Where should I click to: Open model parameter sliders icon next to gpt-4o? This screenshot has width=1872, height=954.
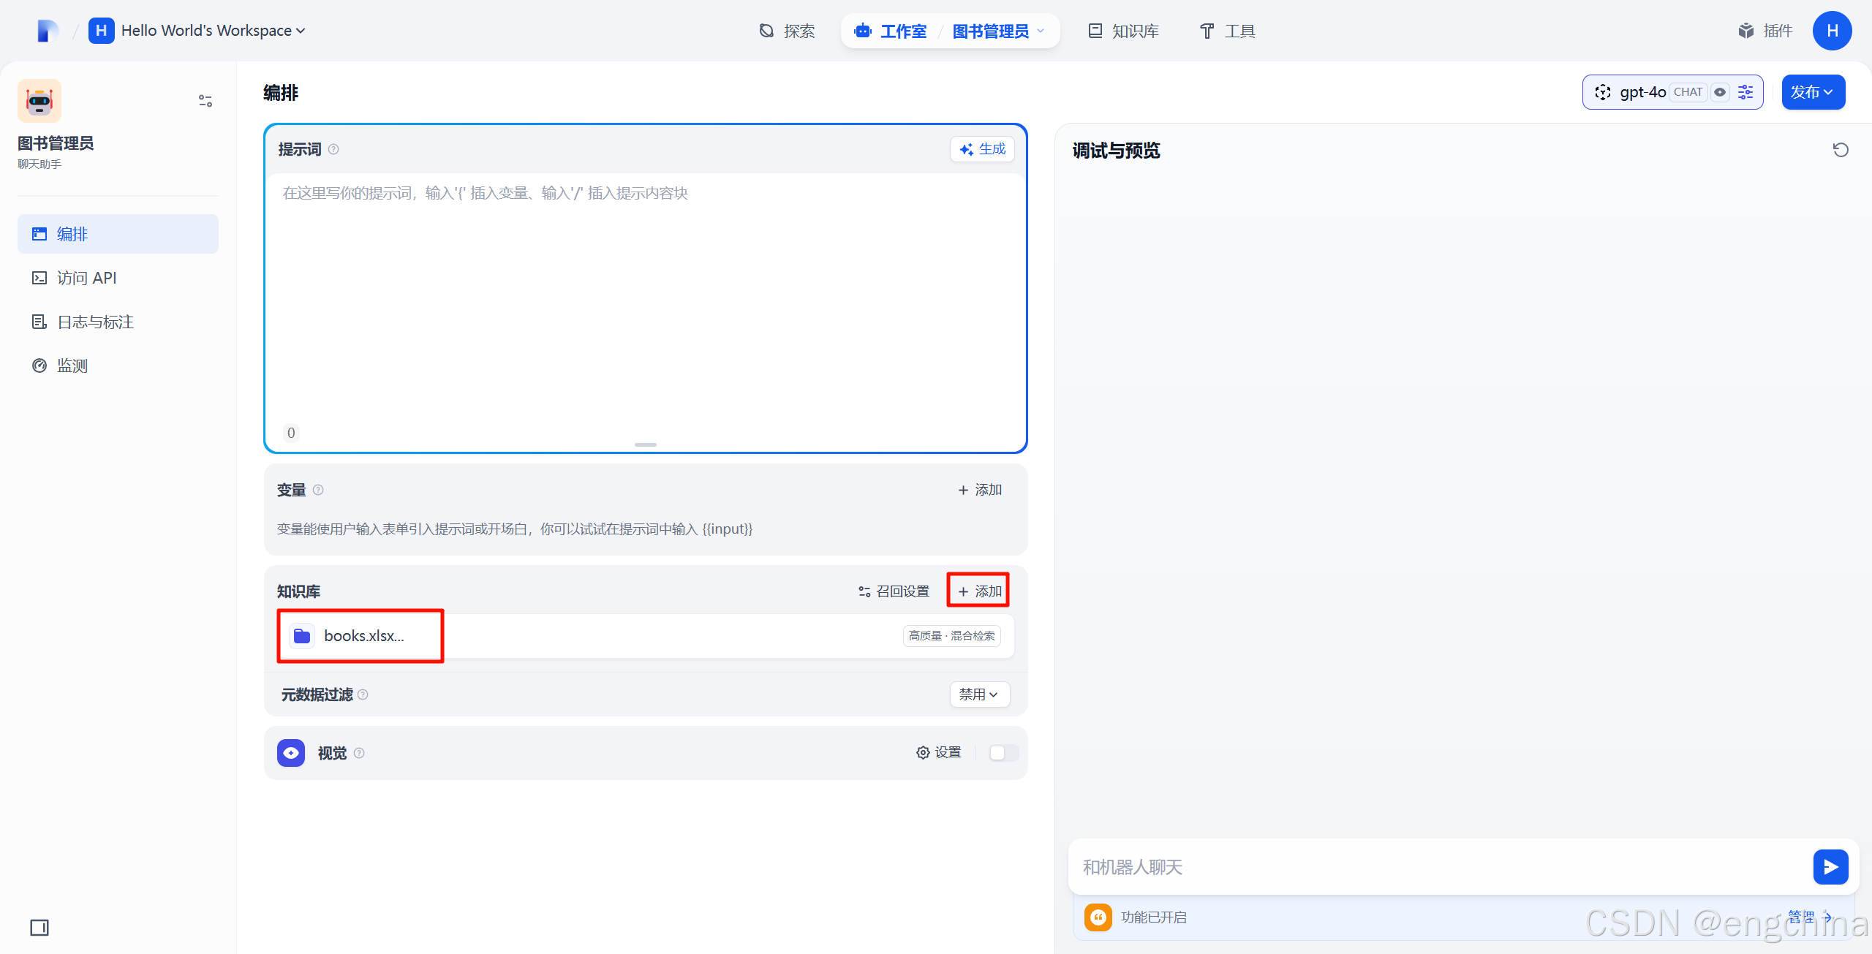(x=1745, y=92)
